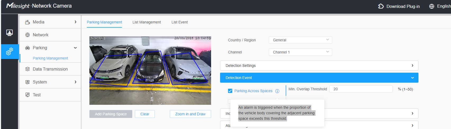Click the Clear button

pos(145,114)
